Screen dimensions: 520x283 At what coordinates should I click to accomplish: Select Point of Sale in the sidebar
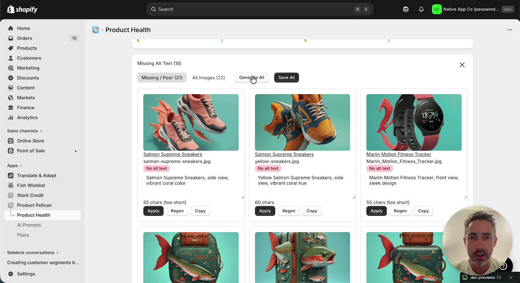tap(30, 151)
